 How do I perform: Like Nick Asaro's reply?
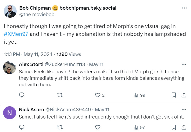[x=98, y=127]
